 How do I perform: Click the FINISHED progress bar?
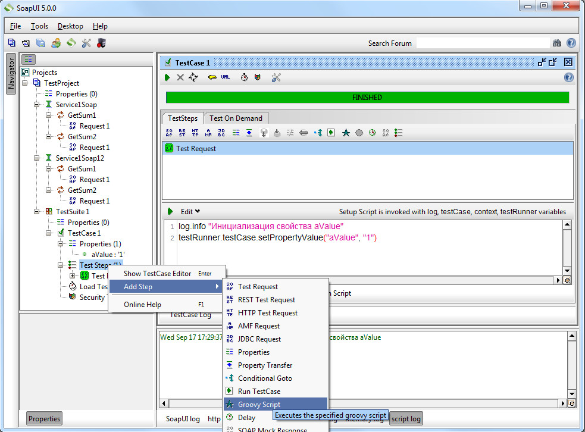[x=368, y=98]
